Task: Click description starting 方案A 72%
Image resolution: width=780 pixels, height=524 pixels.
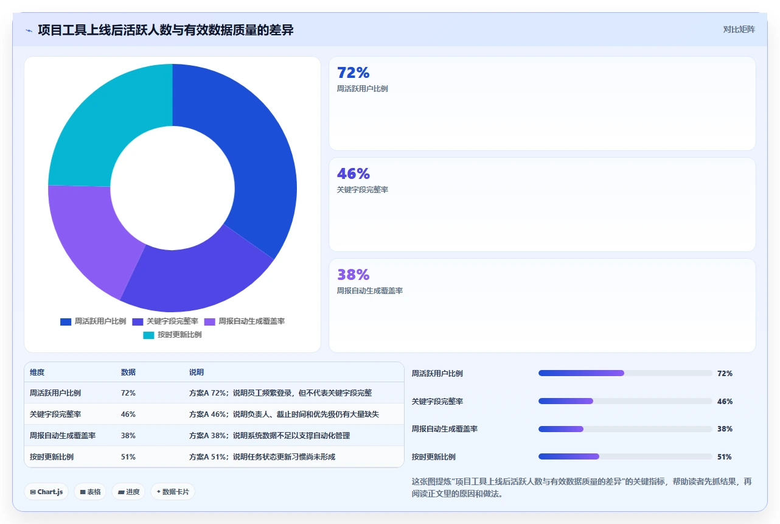Action: point(280,393)
